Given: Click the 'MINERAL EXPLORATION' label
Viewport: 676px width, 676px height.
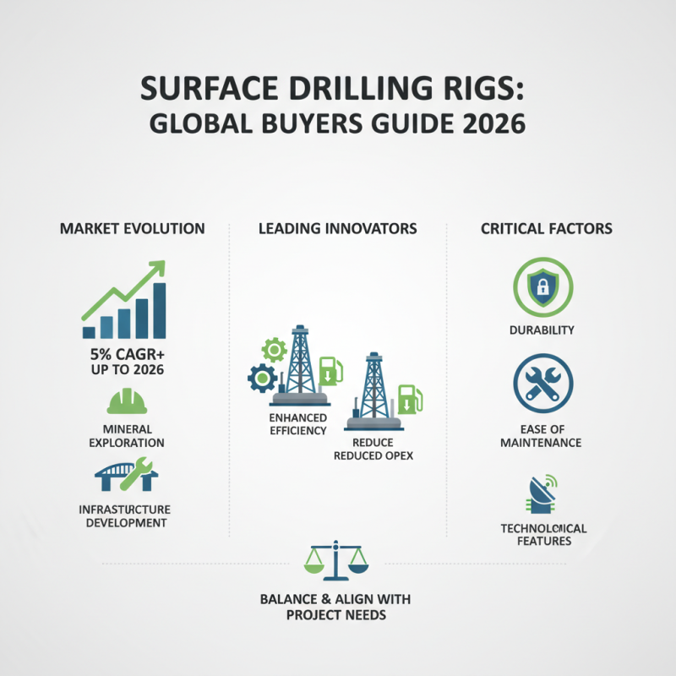Looking at the screenshot, I should pos(127,436).
